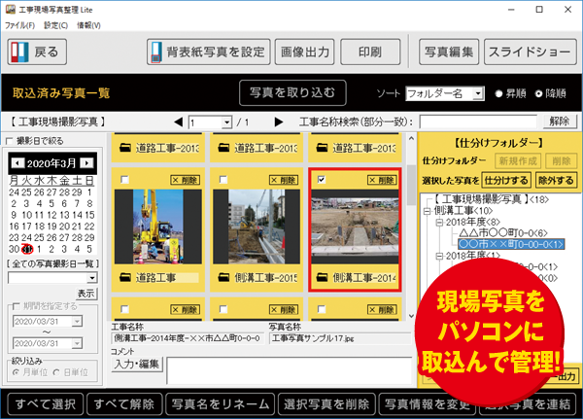The height and width of the screenshot is (419, 583).
Task: Click 選択写真を削除 delete selected button
Action: pyautogui.click(x=326, y=404)
